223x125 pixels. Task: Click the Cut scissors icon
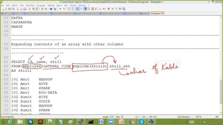click(30, 9)
